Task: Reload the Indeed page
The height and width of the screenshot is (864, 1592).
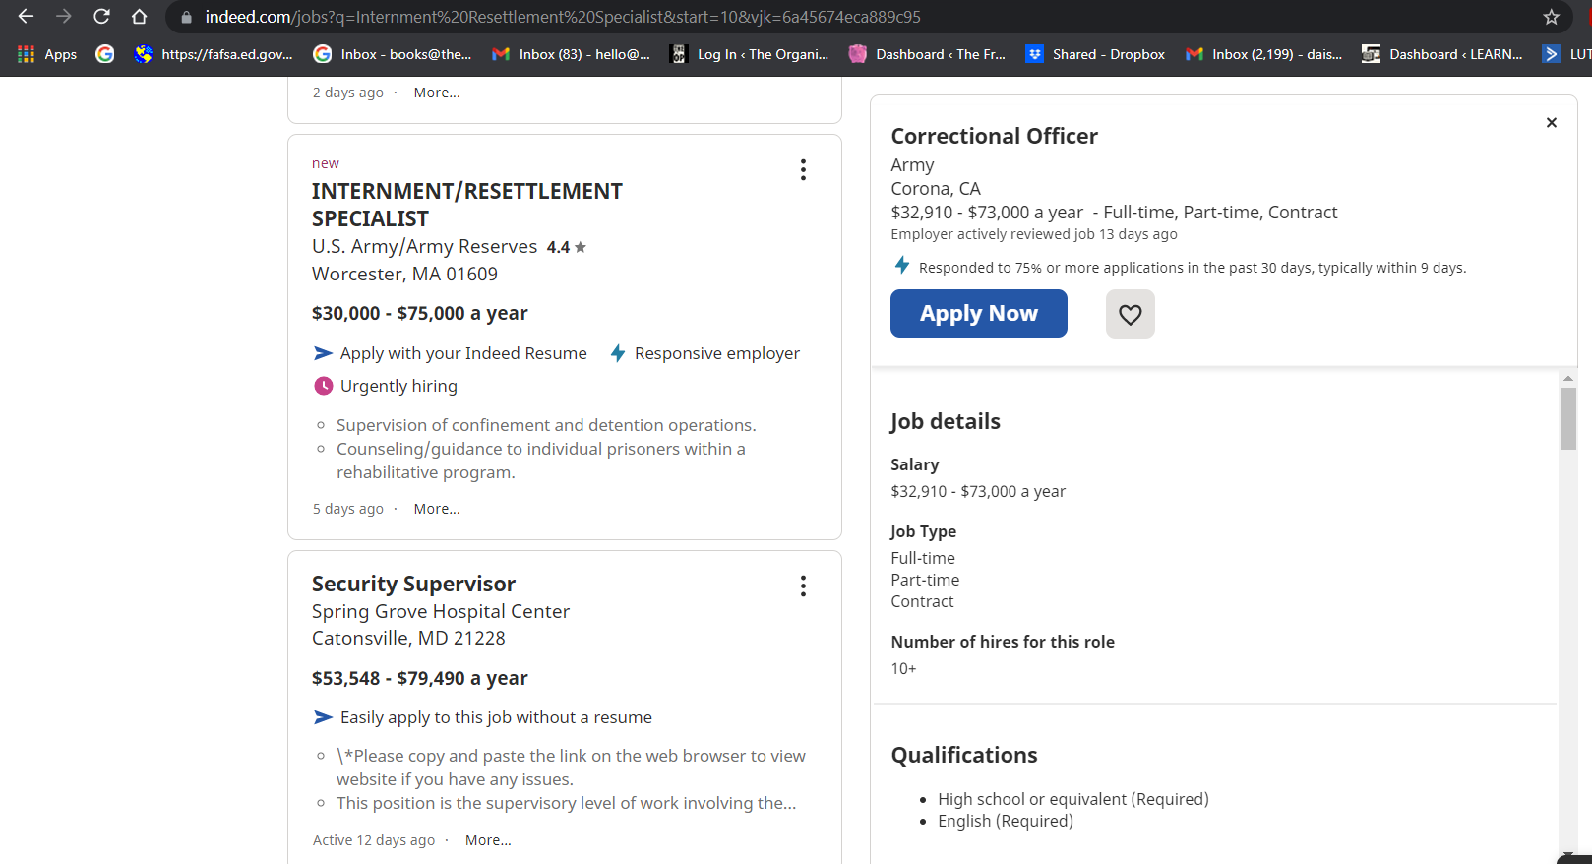Action: point(101,17)
